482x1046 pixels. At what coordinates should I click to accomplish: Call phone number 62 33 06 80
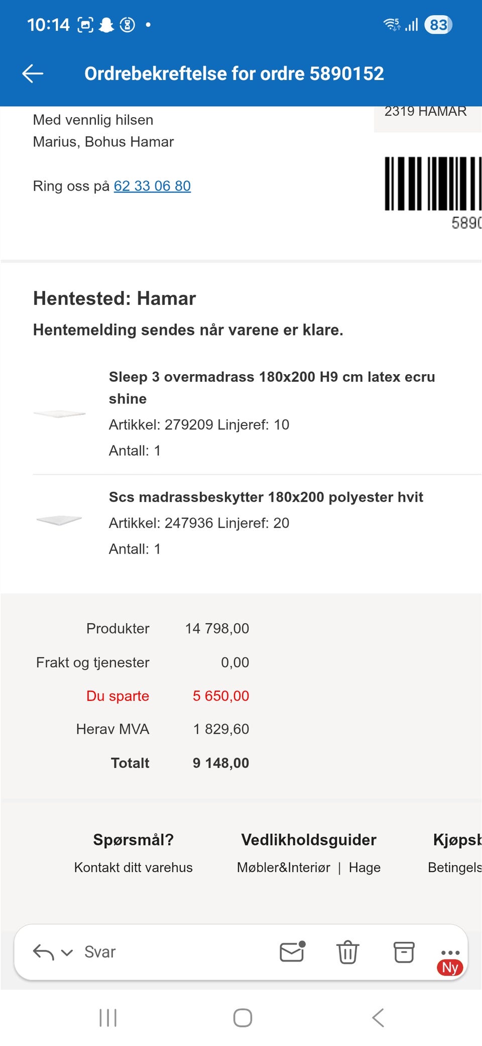click(x=152, y=186)
